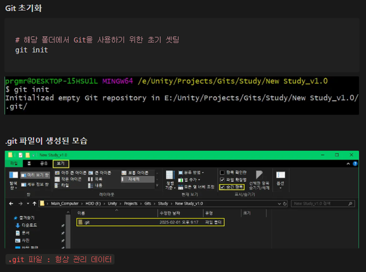
Task: Click Study breadcrumb
Action: click(163, 203)
